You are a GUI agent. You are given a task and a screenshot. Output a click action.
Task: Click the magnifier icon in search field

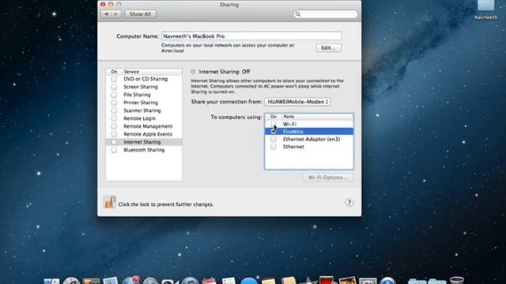point(298,14)
